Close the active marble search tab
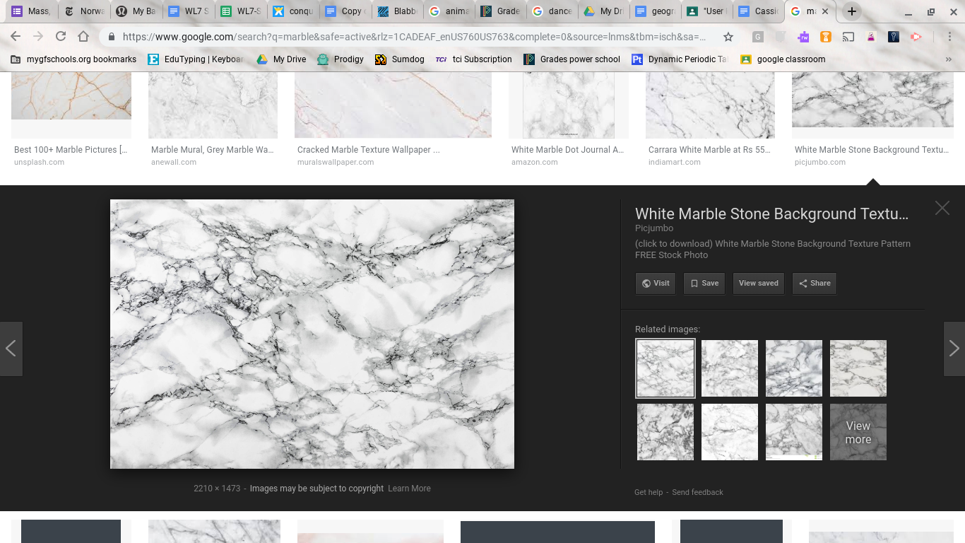The height and width of the screenshot is (543, 965). point(824,11)
